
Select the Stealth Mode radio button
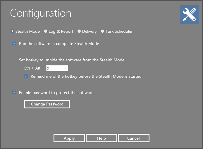pyautogui.click(x=12, y=31)
